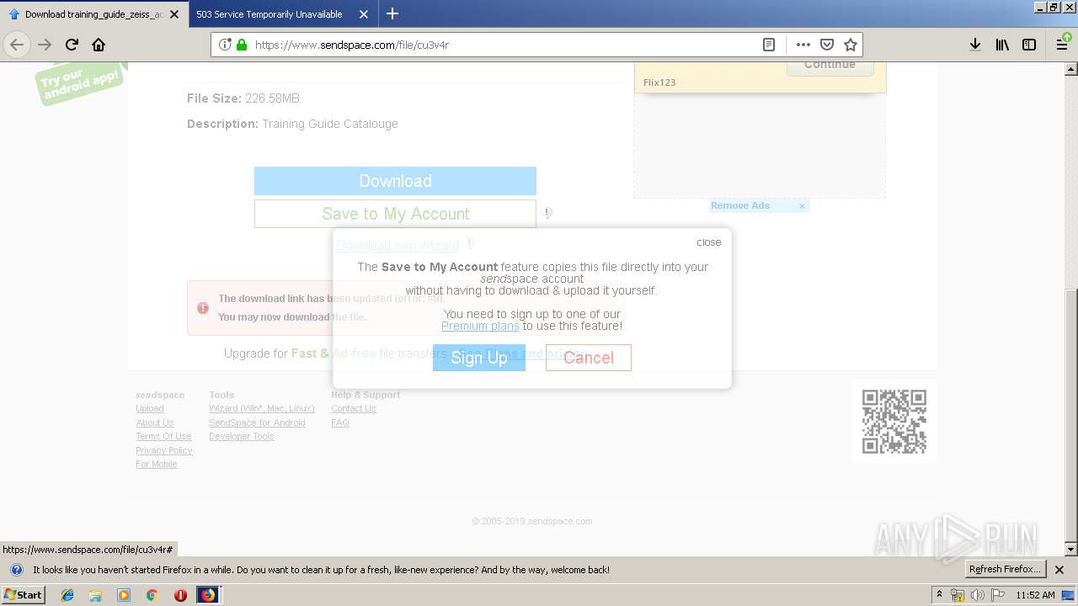Click the blue Download button
Image resolution: width=1078 pixels, height=606 pixels.
point(395,181)
